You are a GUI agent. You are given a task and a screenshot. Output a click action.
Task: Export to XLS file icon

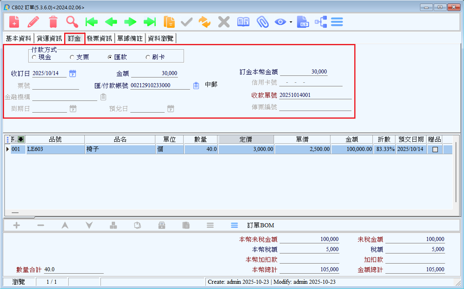click(x=303, y=22)
